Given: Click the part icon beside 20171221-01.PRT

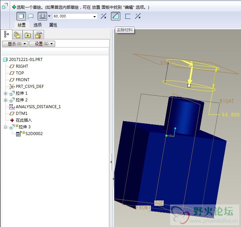Looking at the screenshot, I should [x=5, y=60].
